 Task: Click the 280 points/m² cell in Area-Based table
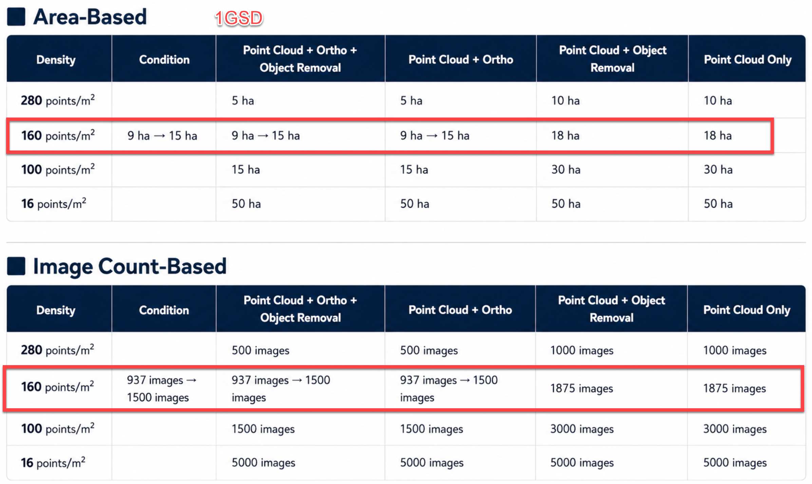[58, 101]
